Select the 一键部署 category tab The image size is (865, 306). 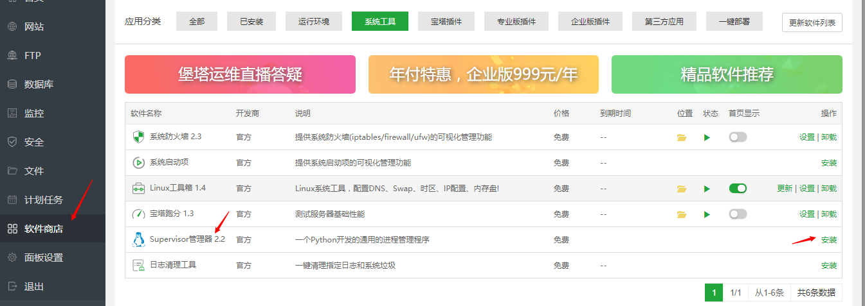(x=734, y=21)
